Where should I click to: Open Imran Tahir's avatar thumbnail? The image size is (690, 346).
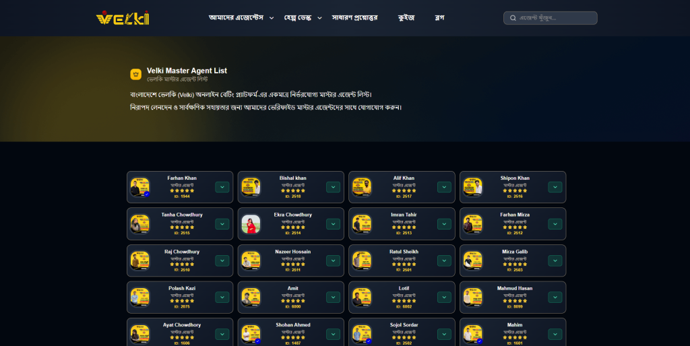pyautogui.click(x=362, y=224)
